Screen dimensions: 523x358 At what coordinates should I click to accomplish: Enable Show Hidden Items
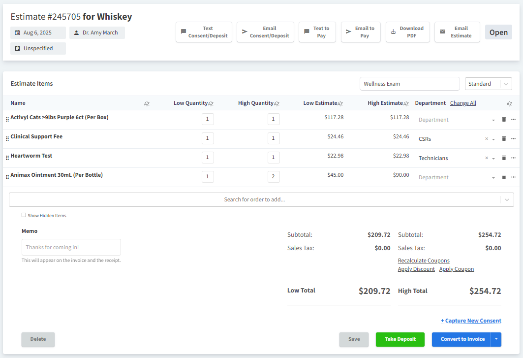24,215
